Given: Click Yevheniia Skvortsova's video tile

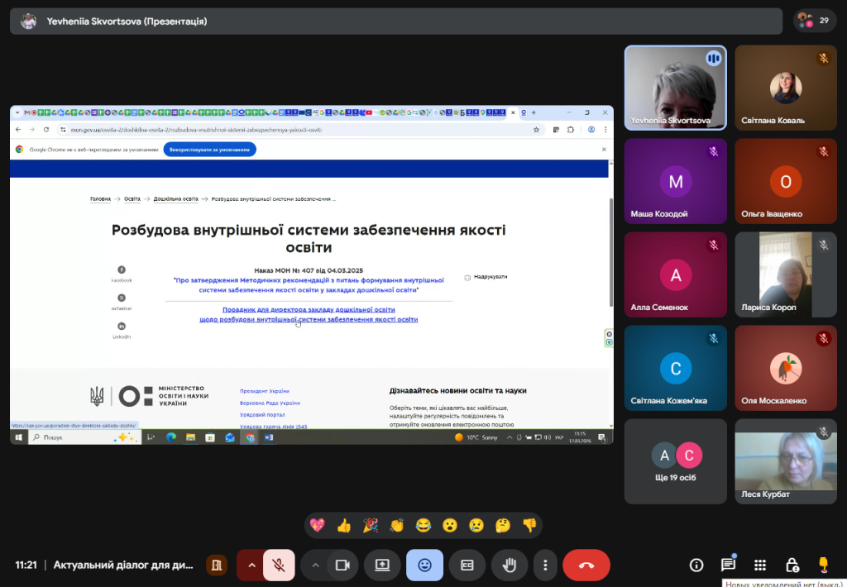Looking at the screenshot, I should click(675, 87).
